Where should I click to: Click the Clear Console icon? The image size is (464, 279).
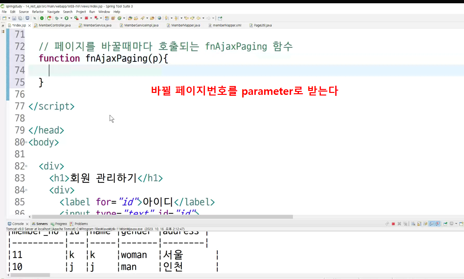pyautogui.click(x=413, y=224)
